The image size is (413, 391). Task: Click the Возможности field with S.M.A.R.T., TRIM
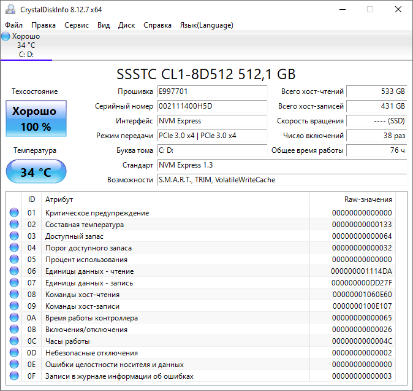[x=282, y=180]
